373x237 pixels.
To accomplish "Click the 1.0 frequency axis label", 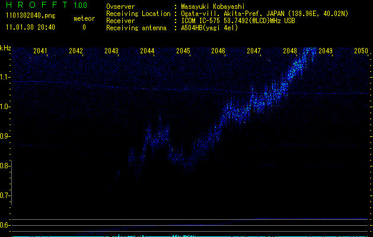I will [4, 107].
